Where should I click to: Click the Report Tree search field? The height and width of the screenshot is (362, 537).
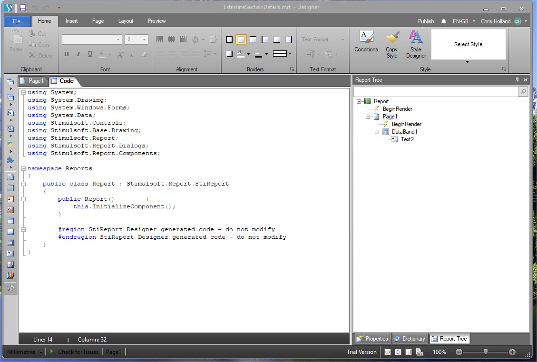pos(436,91)
